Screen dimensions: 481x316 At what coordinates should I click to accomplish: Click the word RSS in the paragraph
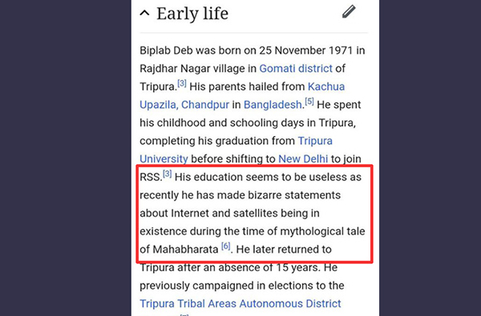tap(151, 177)
